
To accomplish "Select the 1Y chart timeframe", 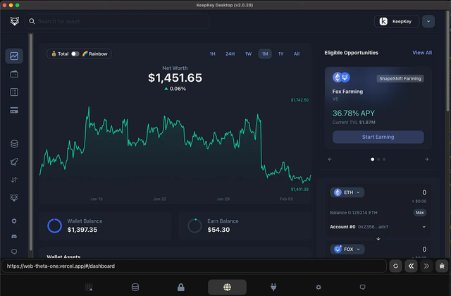I will click(x=281, y=54).
